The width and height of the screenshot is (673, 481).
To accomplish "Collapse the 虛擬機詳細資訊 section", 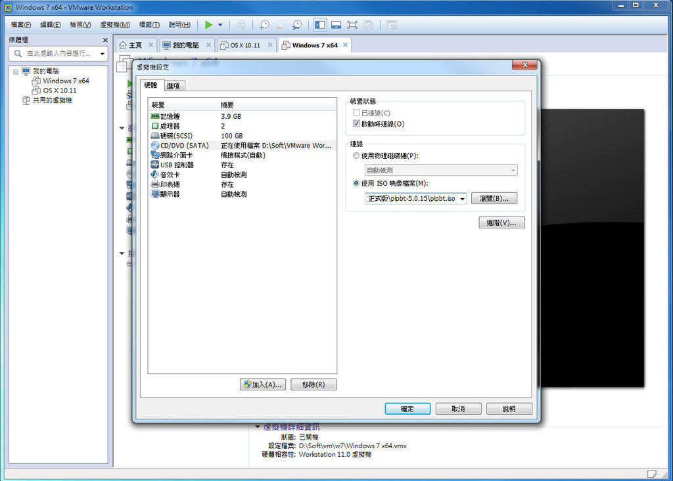I will click(x=258, y=427).
